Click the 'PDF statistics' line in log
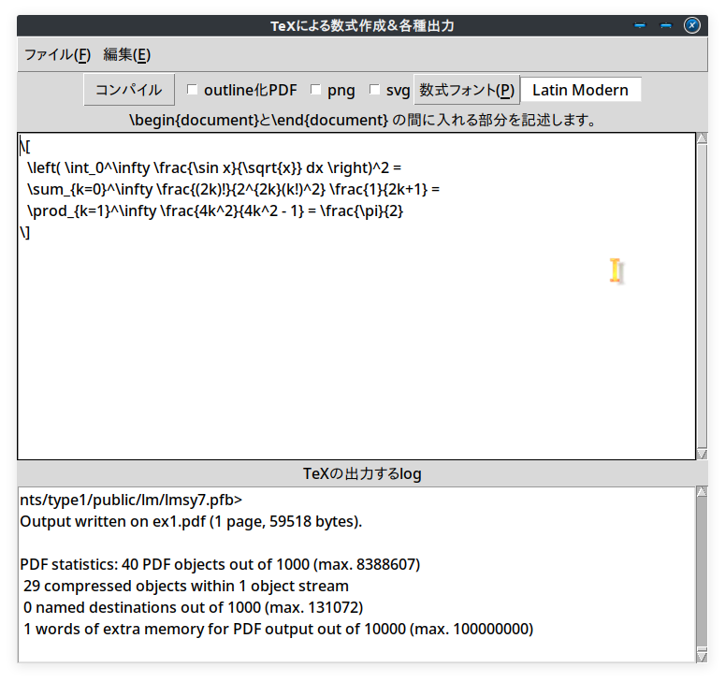The width and height of the screenshot is (725, 682). pos(220,565)
